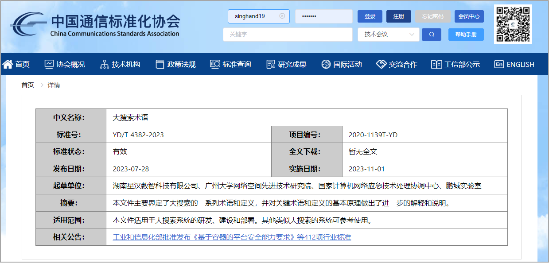The image size is (549, 263).
Task: Click the 协会概况 chart icon
Action: (49, 64)
